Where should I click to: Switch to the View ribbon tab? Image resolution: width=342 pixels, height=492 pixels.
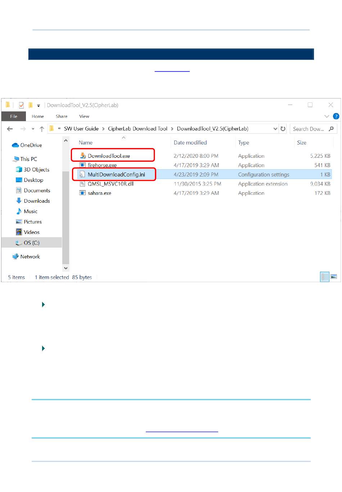(84, 116)
